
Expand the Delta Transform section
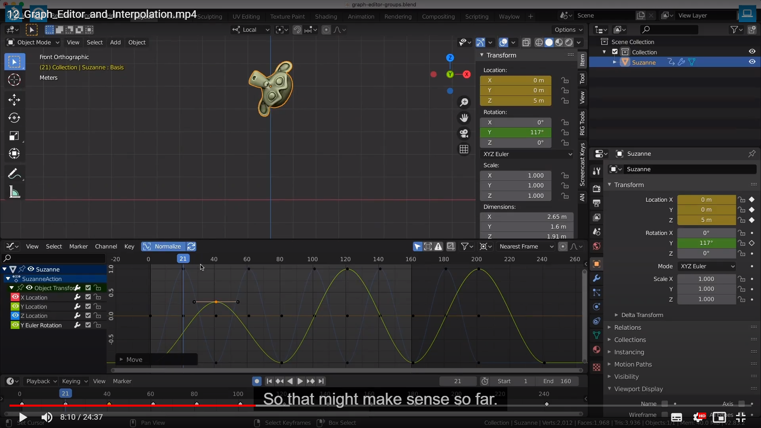[x=642, y=315]
